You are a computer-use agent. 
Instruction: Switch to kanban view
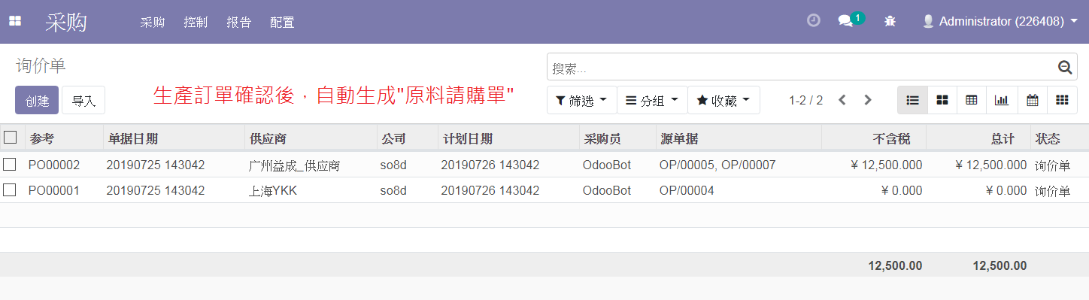pyautogui.click(x=942, y=100)
